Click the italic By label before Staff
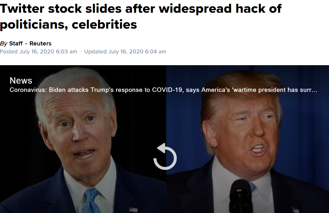Screen dimensions: 329x213 click(x=3, y=44)
